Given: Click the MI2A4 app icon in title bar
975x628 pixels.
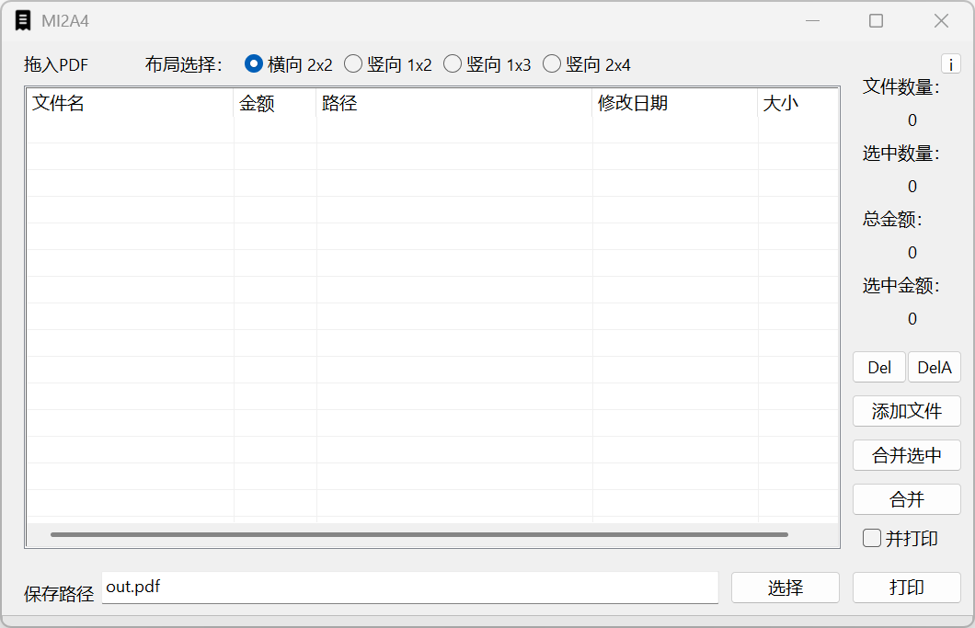Looking at the screenshot, I should [x=24, y=20].
